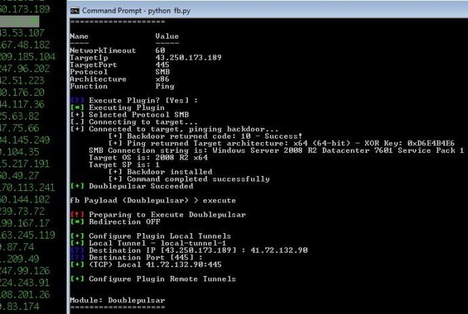
Task: Select the IP row ending '247.99.126' in the left list
Action: (x=25, y=271)
